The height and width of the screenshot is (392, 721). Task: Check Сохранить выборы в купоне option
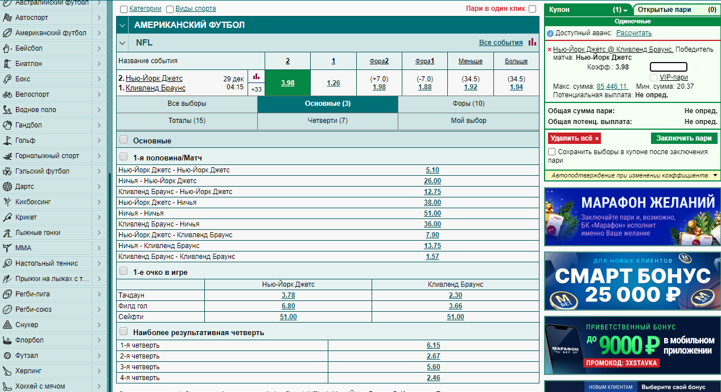(x=551, y=152)
